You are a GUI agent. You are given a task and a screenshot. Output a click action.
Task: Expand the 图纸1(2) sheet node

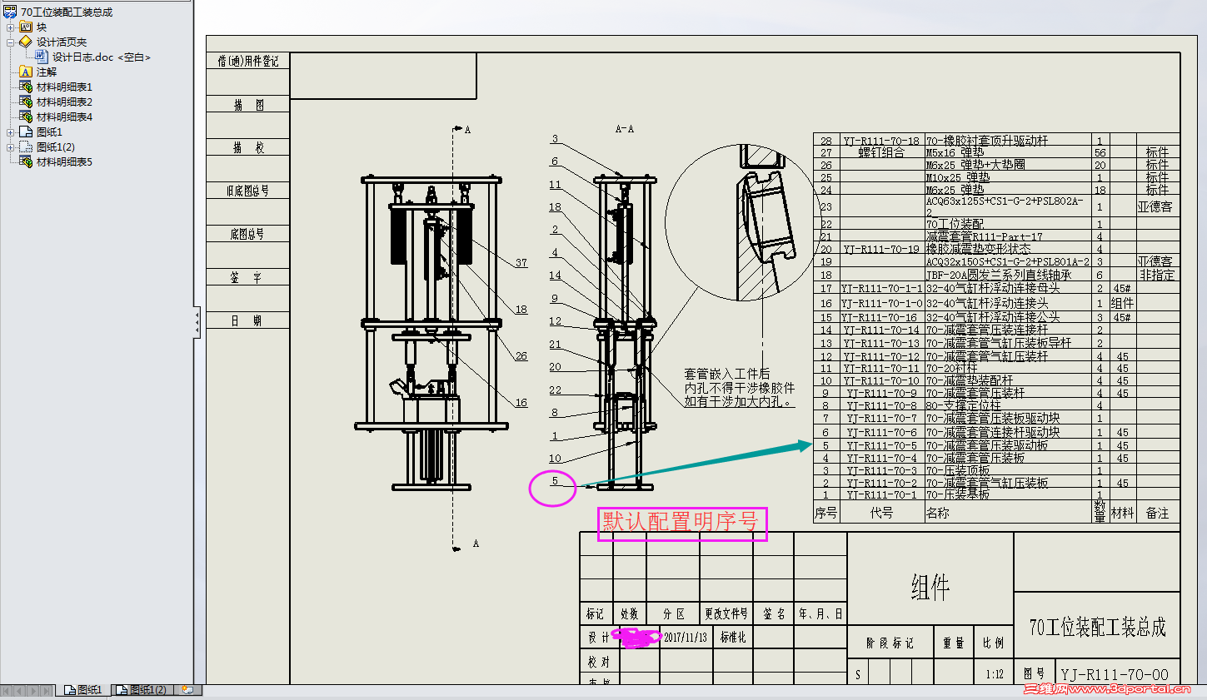pos(10,147)
